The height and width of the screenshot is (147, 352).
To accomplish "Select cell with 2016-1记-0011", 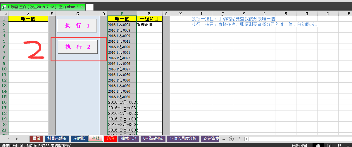I will tap(122, 41).
